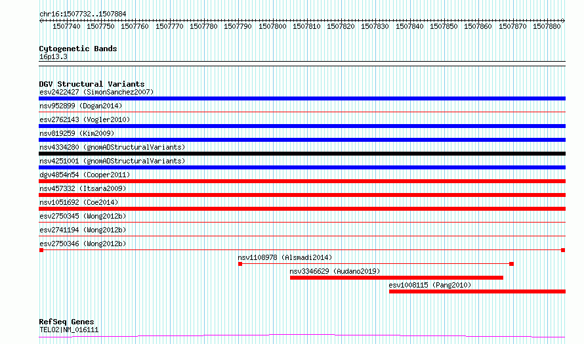Image resolution: width=584 pixels, height=344 pixels.
Task: Click ruler position 1507860
Action: coord(478,26)
